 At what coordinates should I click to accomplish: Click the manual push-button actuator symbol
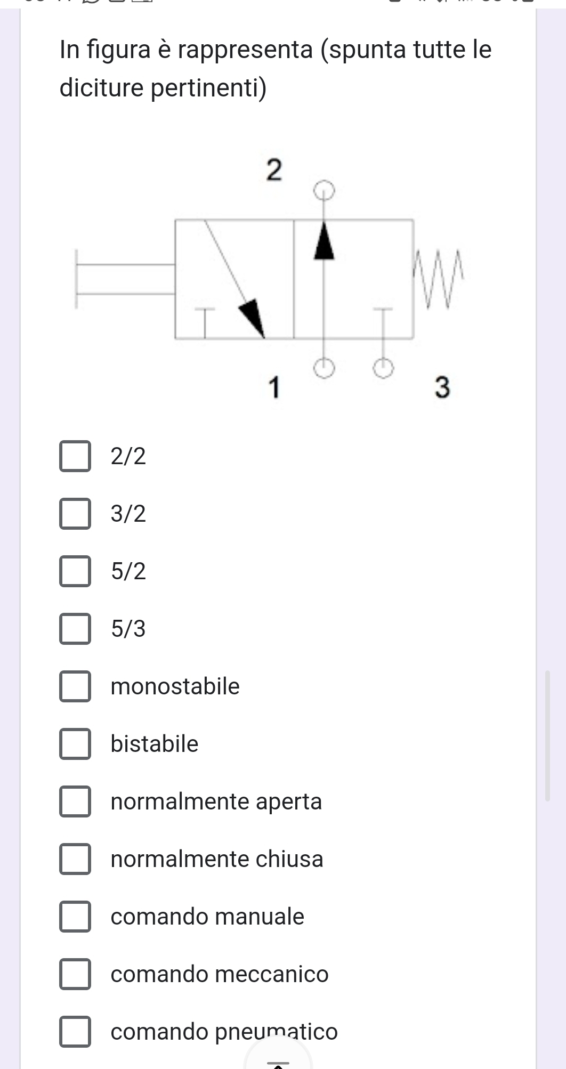(x=125, y=279)
